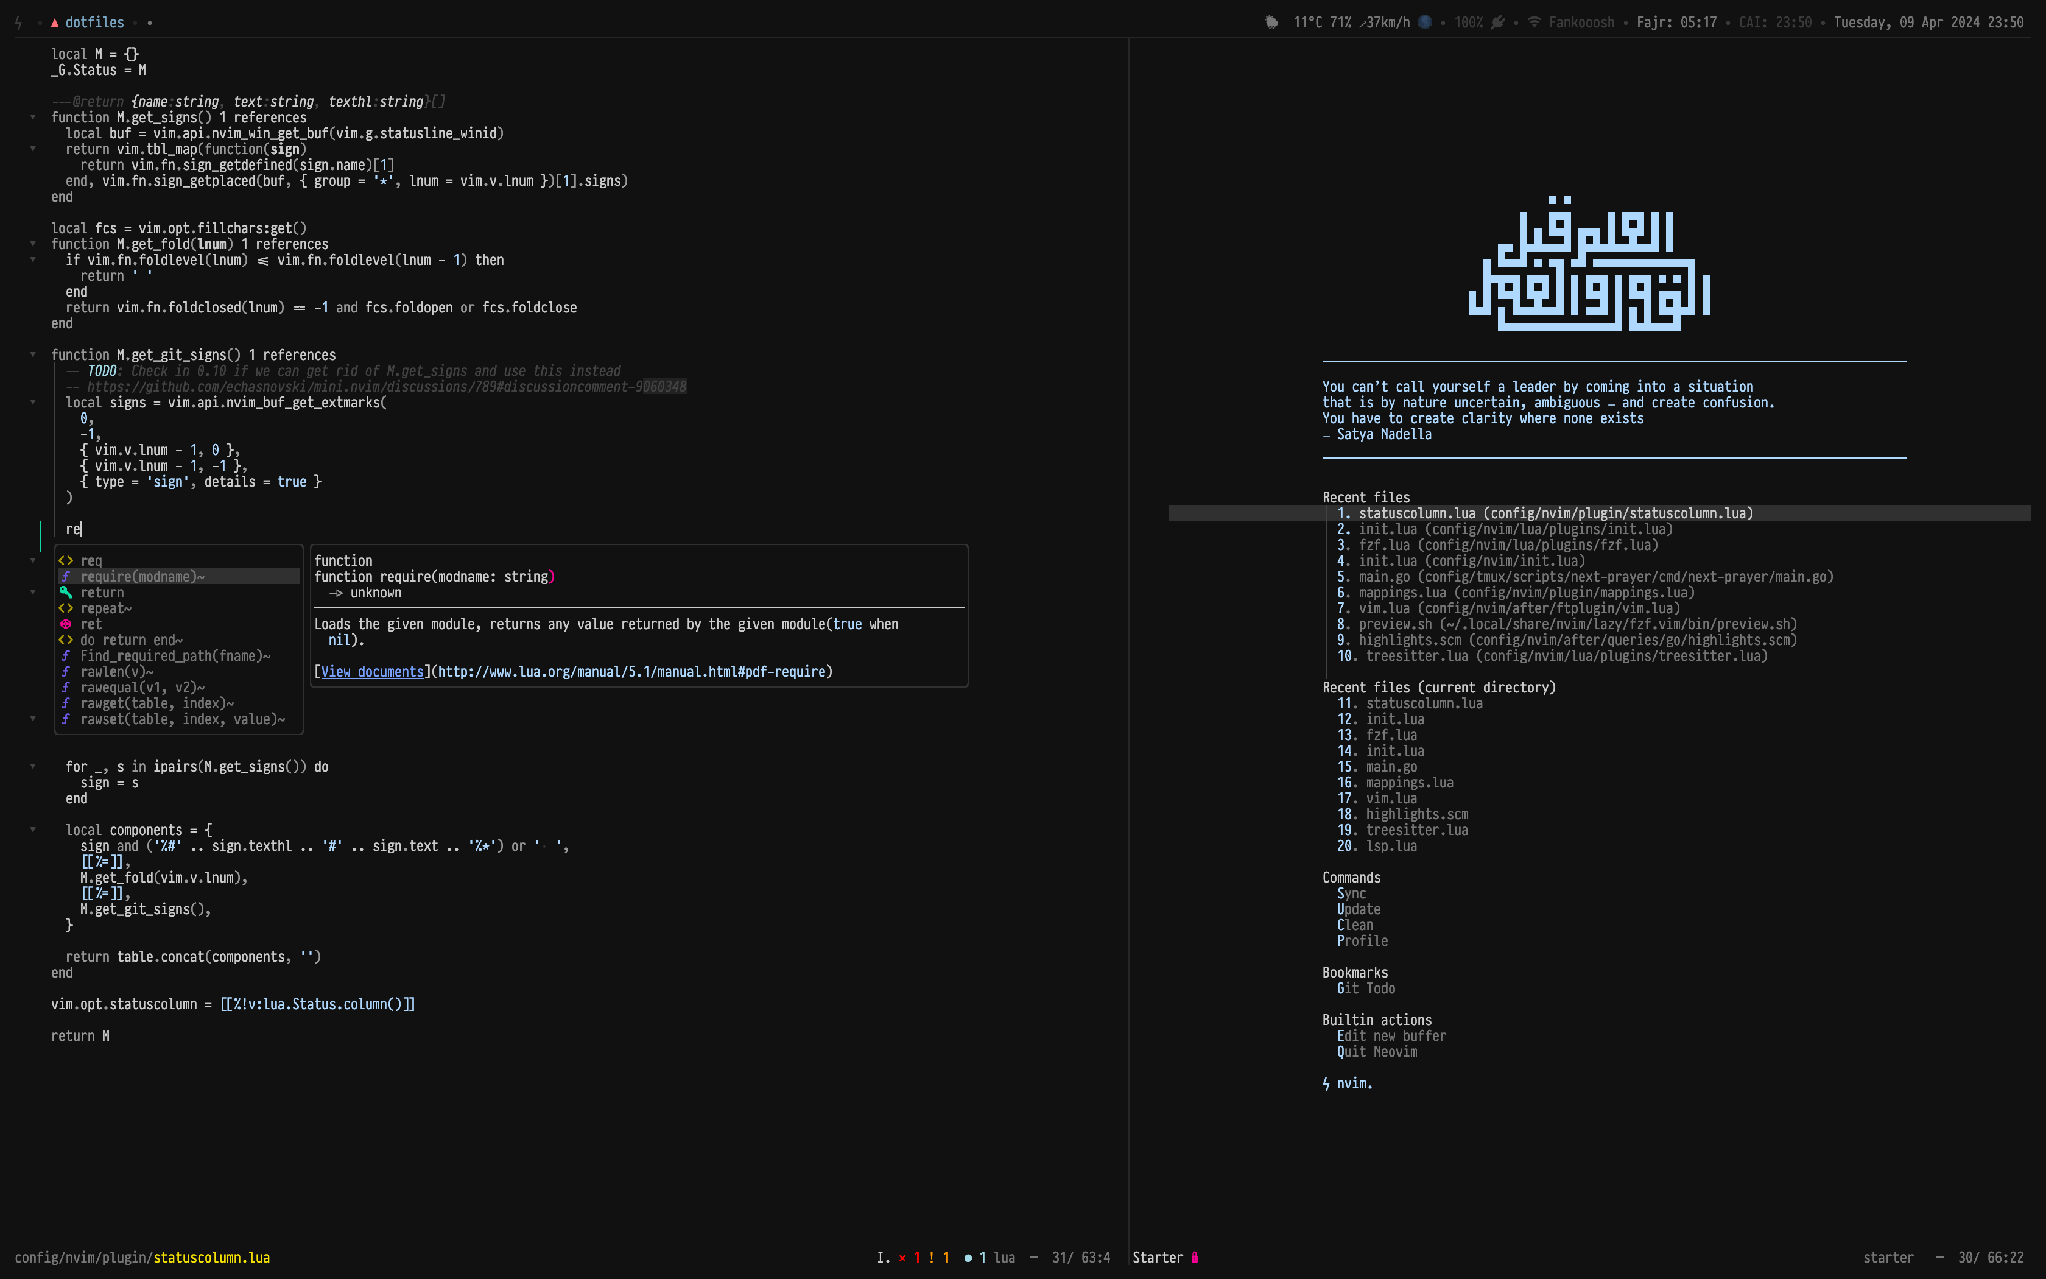Collapse fold at 'if vim.fn.foldlevel(lnum)' line
This screenshot has width=2046, height=1279.
coord(33,259)
